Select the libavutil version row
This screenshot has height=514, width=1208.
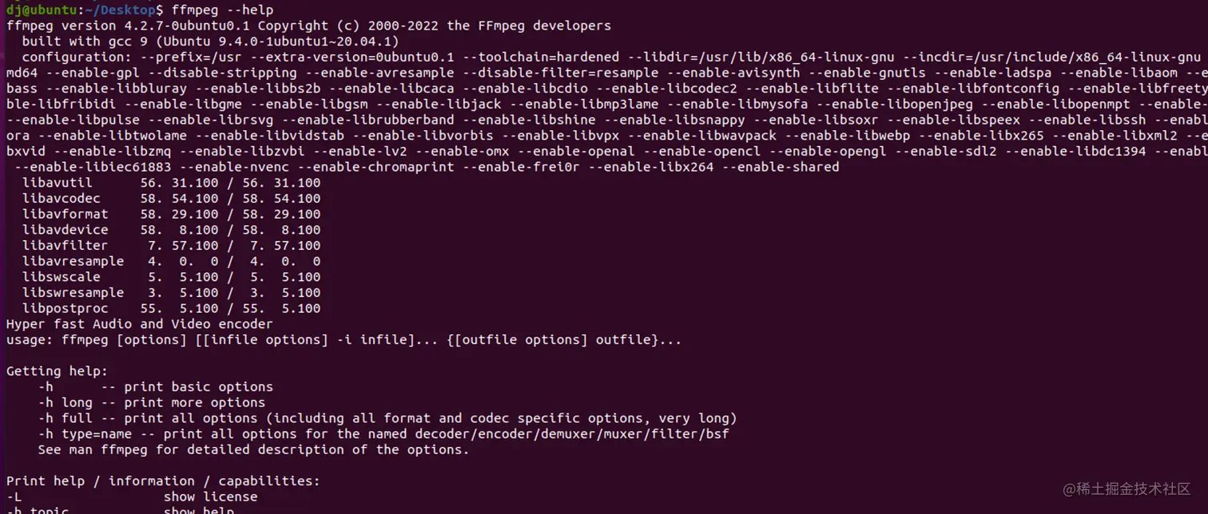point(172,183)
